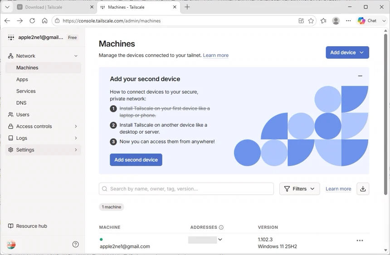The image size is (390, 255).
Task: Expand the Logs chevron
Action: [x=76, y=138]
